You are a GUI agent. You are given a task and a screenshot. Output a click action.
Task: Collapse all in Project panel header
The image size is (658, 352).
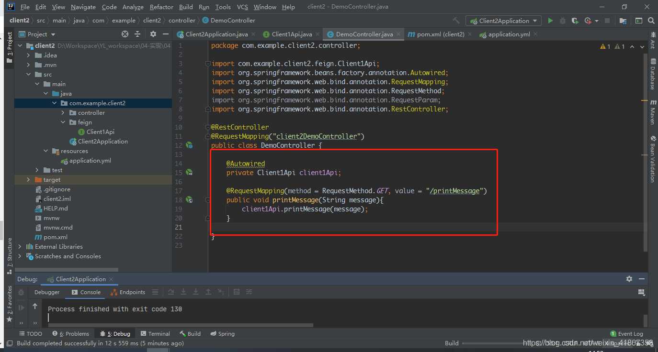(x=137, y=34)
